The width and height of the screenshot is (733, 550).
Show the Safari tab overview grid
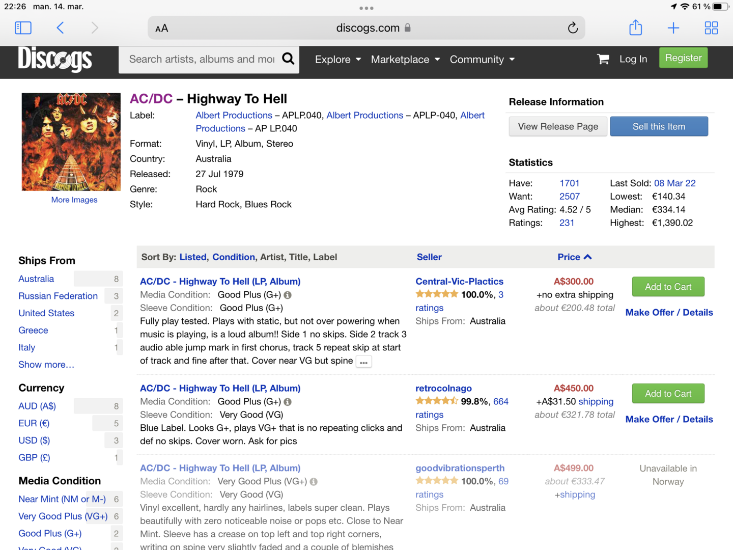(x=711, y=28)
